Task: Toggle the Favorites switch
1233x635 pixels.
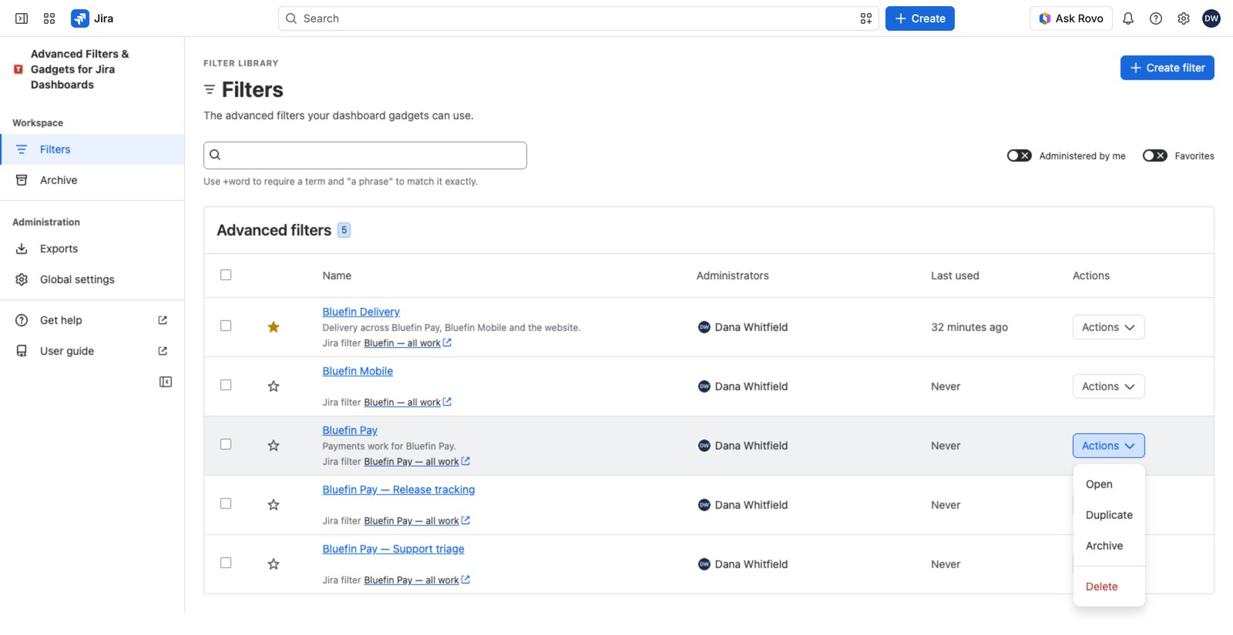Action: tap(1155, 155)
